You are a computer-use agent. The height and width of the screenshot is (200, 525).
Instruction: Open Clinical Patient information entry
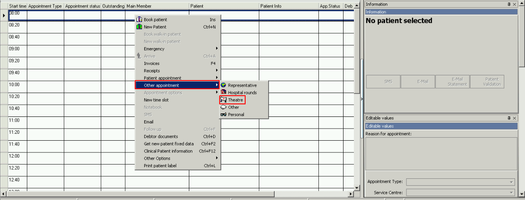178,151
